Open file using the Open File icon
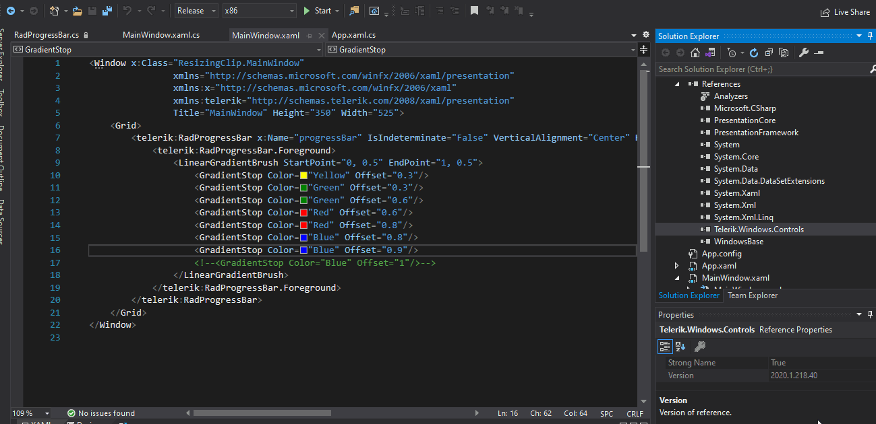 (x=77, y=11)
